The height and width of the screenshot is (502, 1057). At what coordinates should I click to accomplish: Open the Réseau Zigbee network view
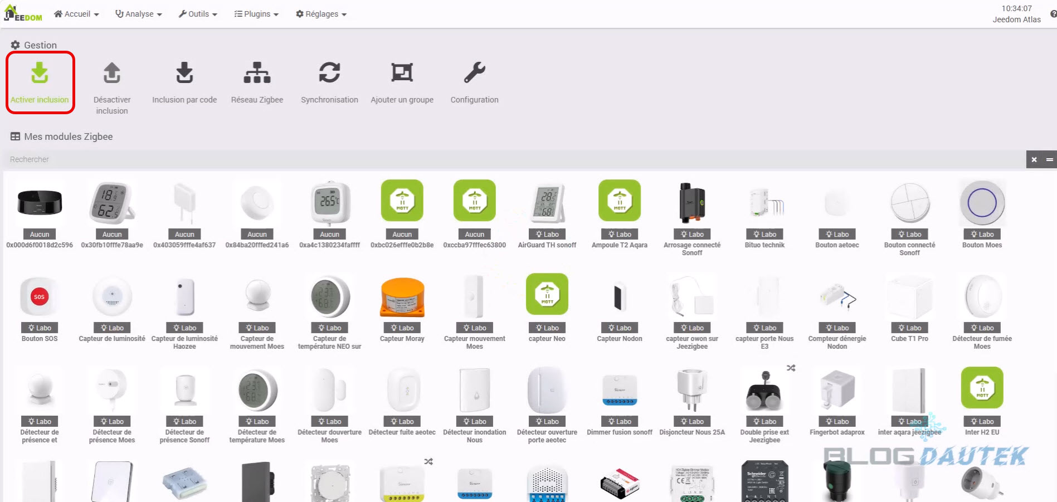(x=257, y=72)
